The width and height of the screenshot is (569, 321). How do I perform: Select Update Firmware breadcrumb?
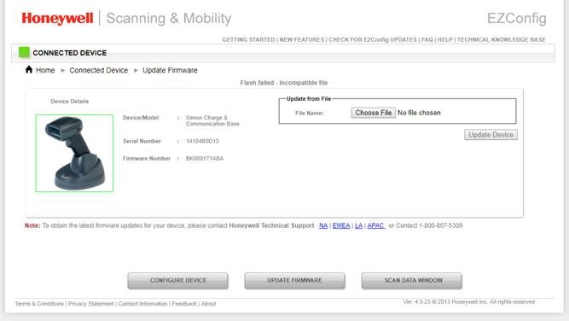point(170,70)
